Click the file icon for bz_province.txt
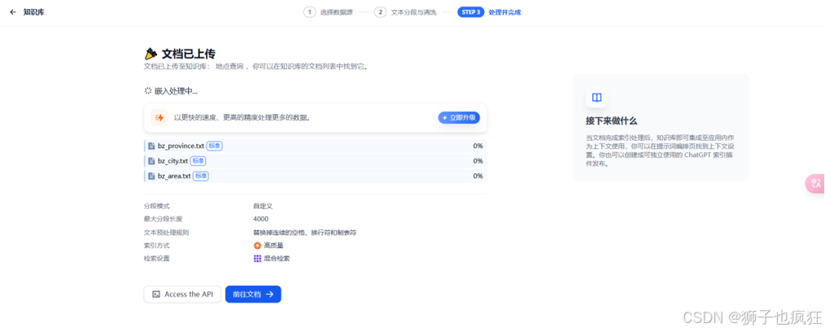The image size is (825, 332). tap(151, 146)
